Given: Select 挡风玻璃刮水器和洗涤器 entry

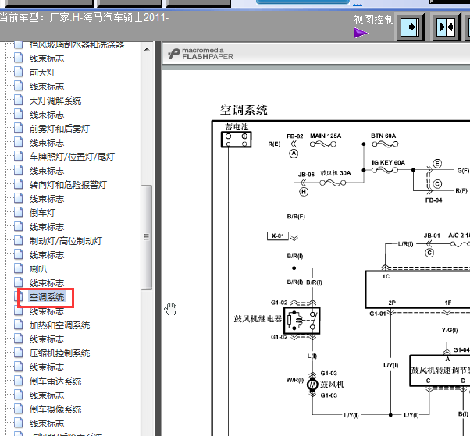Looking at the screenshot, I should coord(77,45).
